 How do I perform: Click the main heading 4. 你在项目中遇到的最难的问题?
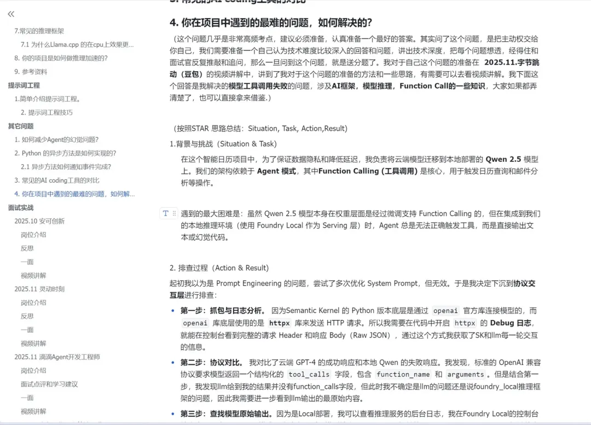tap(271, 22)
